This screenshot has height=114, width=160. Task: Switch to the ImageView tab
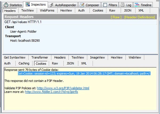pos(97,58)
